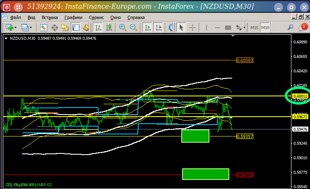The width and height of the screenshot is (310, 189).
Task: Switch to bar chart mode
Action: [x=98, y=27]
